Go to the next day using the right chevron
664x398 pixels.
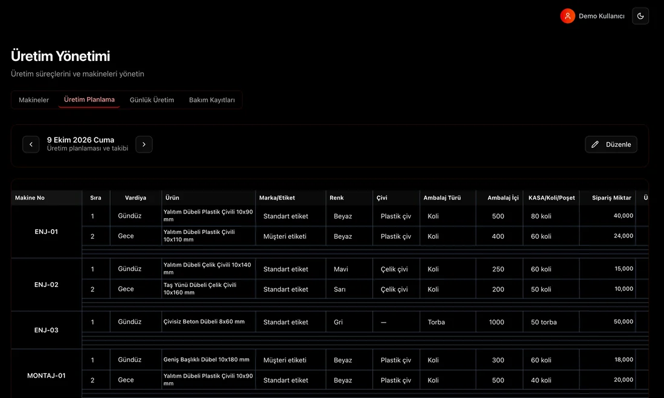point(144,144)
